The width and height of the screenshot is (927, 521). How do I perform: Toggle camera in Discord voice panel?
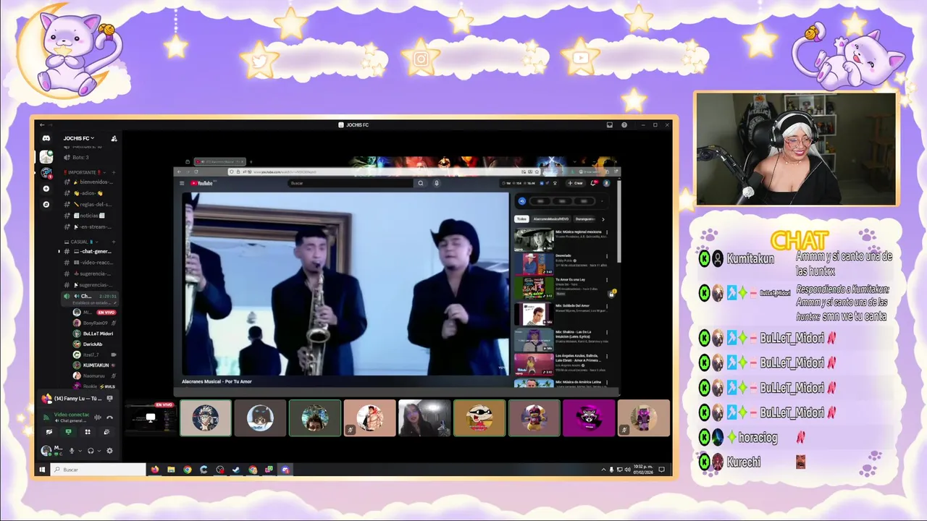pyautogui.click(x=49, y=432)
